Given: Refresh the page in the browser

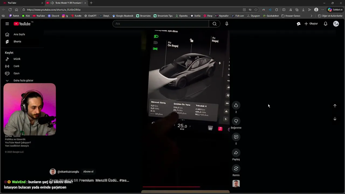Looking at the screenshot, I should [x=10, y=10].
